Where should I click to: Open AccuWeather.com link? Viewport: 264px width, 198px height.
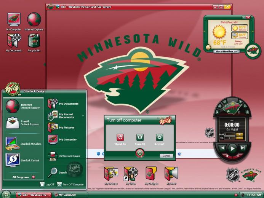[226, 51]
